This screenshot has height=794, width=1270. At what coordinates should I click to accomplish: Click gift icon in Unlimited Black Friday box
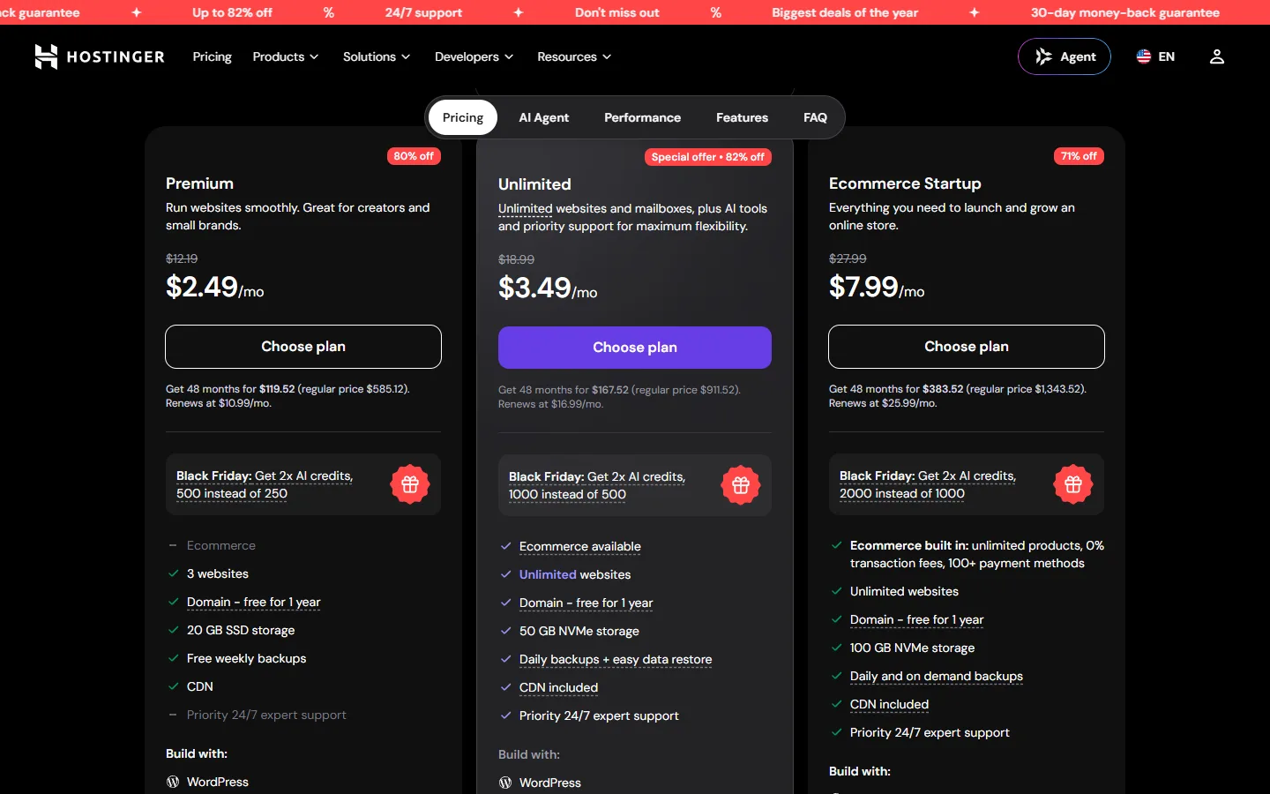tap(741, 485)
